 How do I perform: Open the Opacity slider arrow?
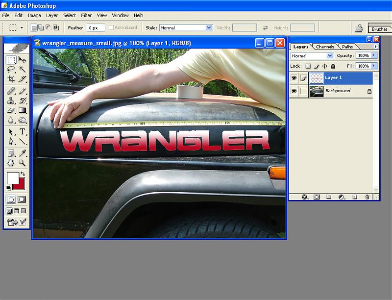click(x=374, y=55)
